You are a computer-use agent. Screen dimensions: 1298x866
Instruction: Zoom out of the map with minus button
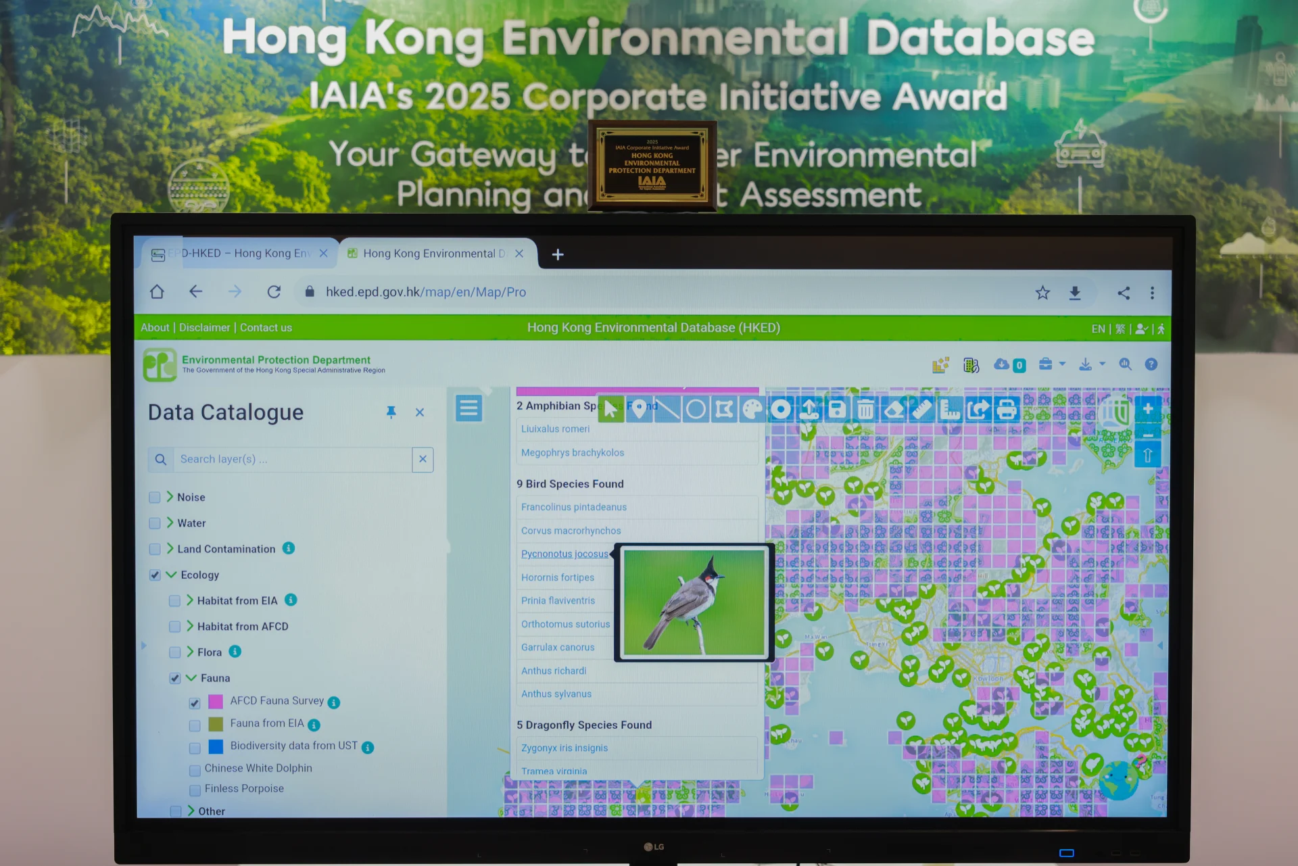click(1148, 433)
